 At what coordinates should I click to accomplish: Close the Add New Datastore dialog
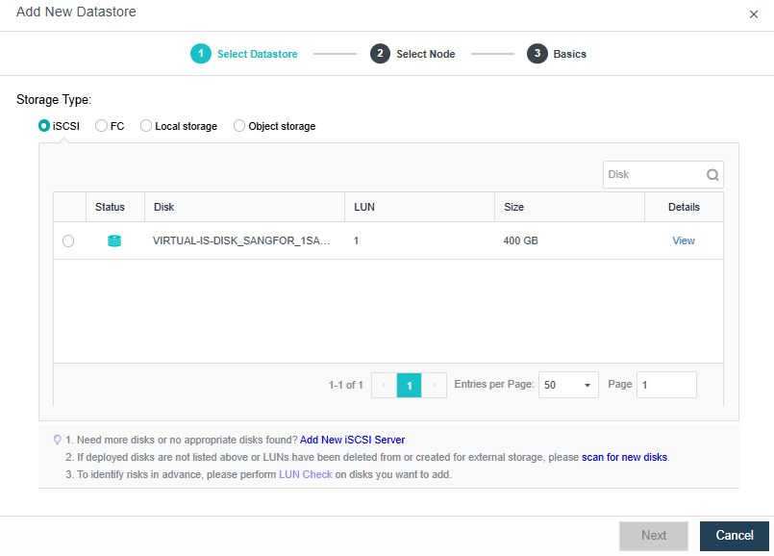click(x=753, y=14)
